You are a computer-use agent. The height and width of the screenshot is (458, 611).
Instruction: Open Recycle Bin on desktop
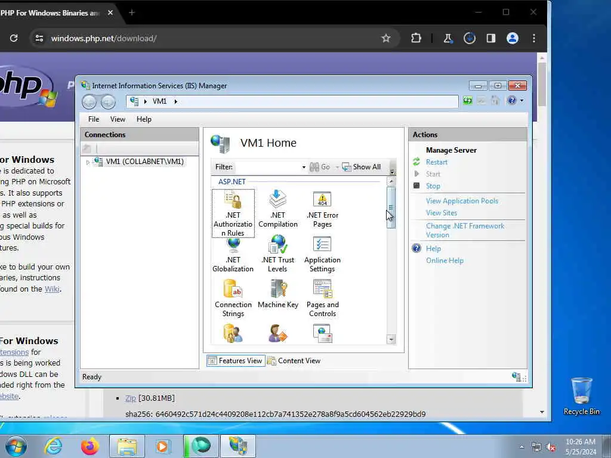pyautogui.click(x=581, y=396)
